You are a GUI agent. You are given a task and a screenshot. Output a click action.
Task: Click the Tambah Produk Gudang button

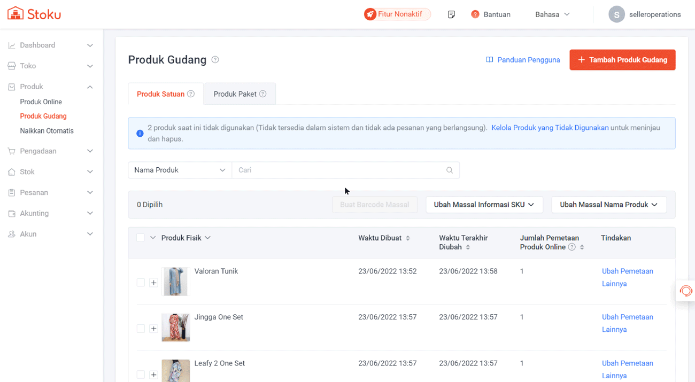coord(622,60)
